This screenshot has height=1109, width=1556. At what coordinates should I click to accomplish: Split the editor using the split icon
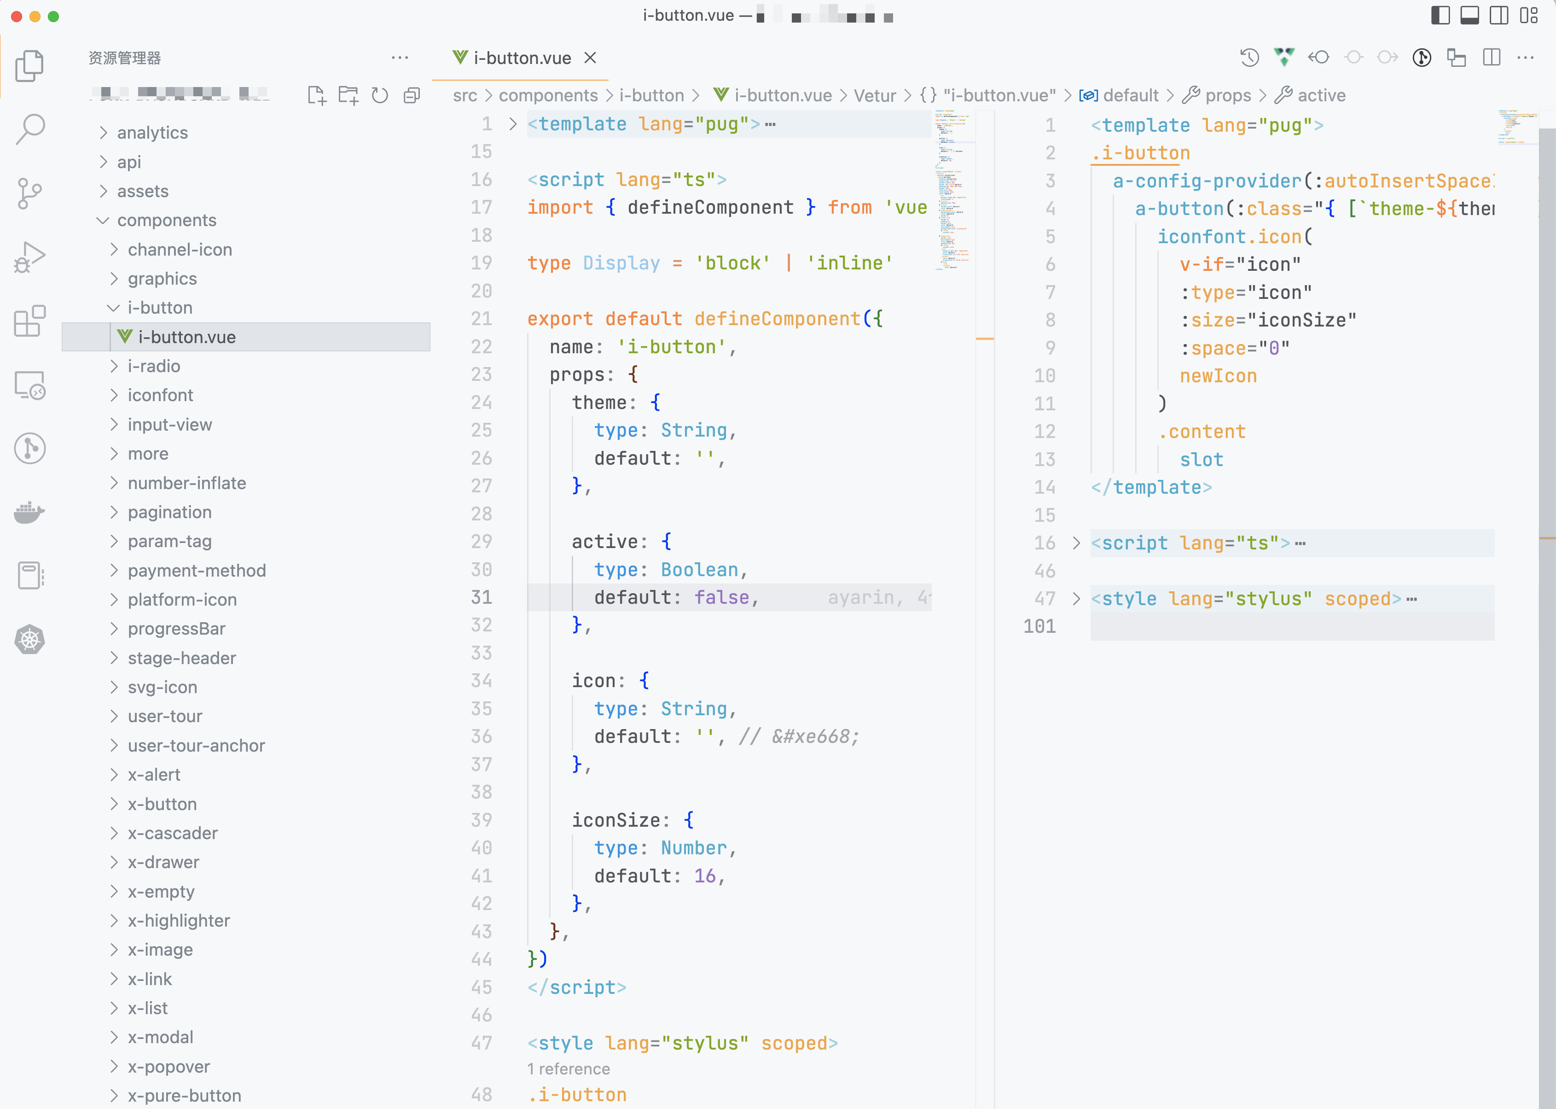click(x=1492, y=58)
